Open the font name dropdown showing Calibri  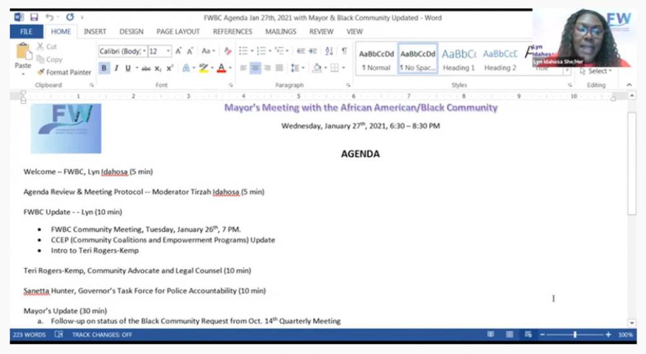click(x=144, y=51)
